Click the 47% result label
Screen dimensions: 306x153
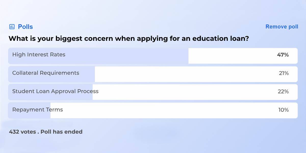[283, 55]
